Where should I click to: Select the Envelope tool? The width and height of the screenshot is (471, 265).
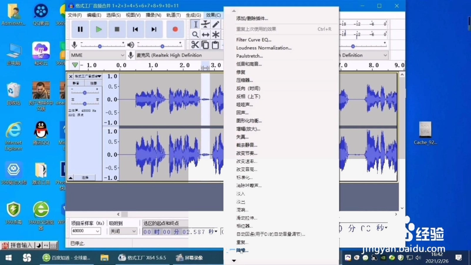(x=205, y=24)
